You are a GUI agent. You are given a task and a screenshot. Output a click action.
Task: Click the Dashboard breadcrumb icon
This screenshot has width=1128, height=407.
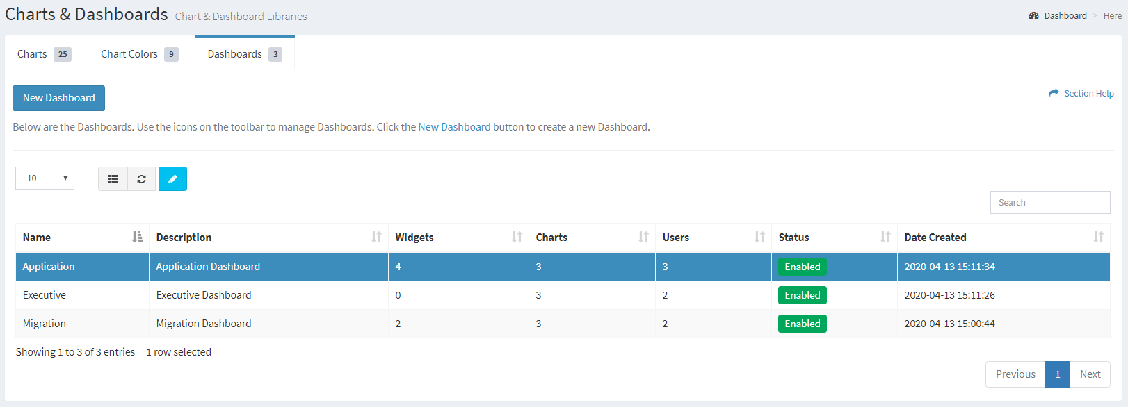coord(1034,16)
